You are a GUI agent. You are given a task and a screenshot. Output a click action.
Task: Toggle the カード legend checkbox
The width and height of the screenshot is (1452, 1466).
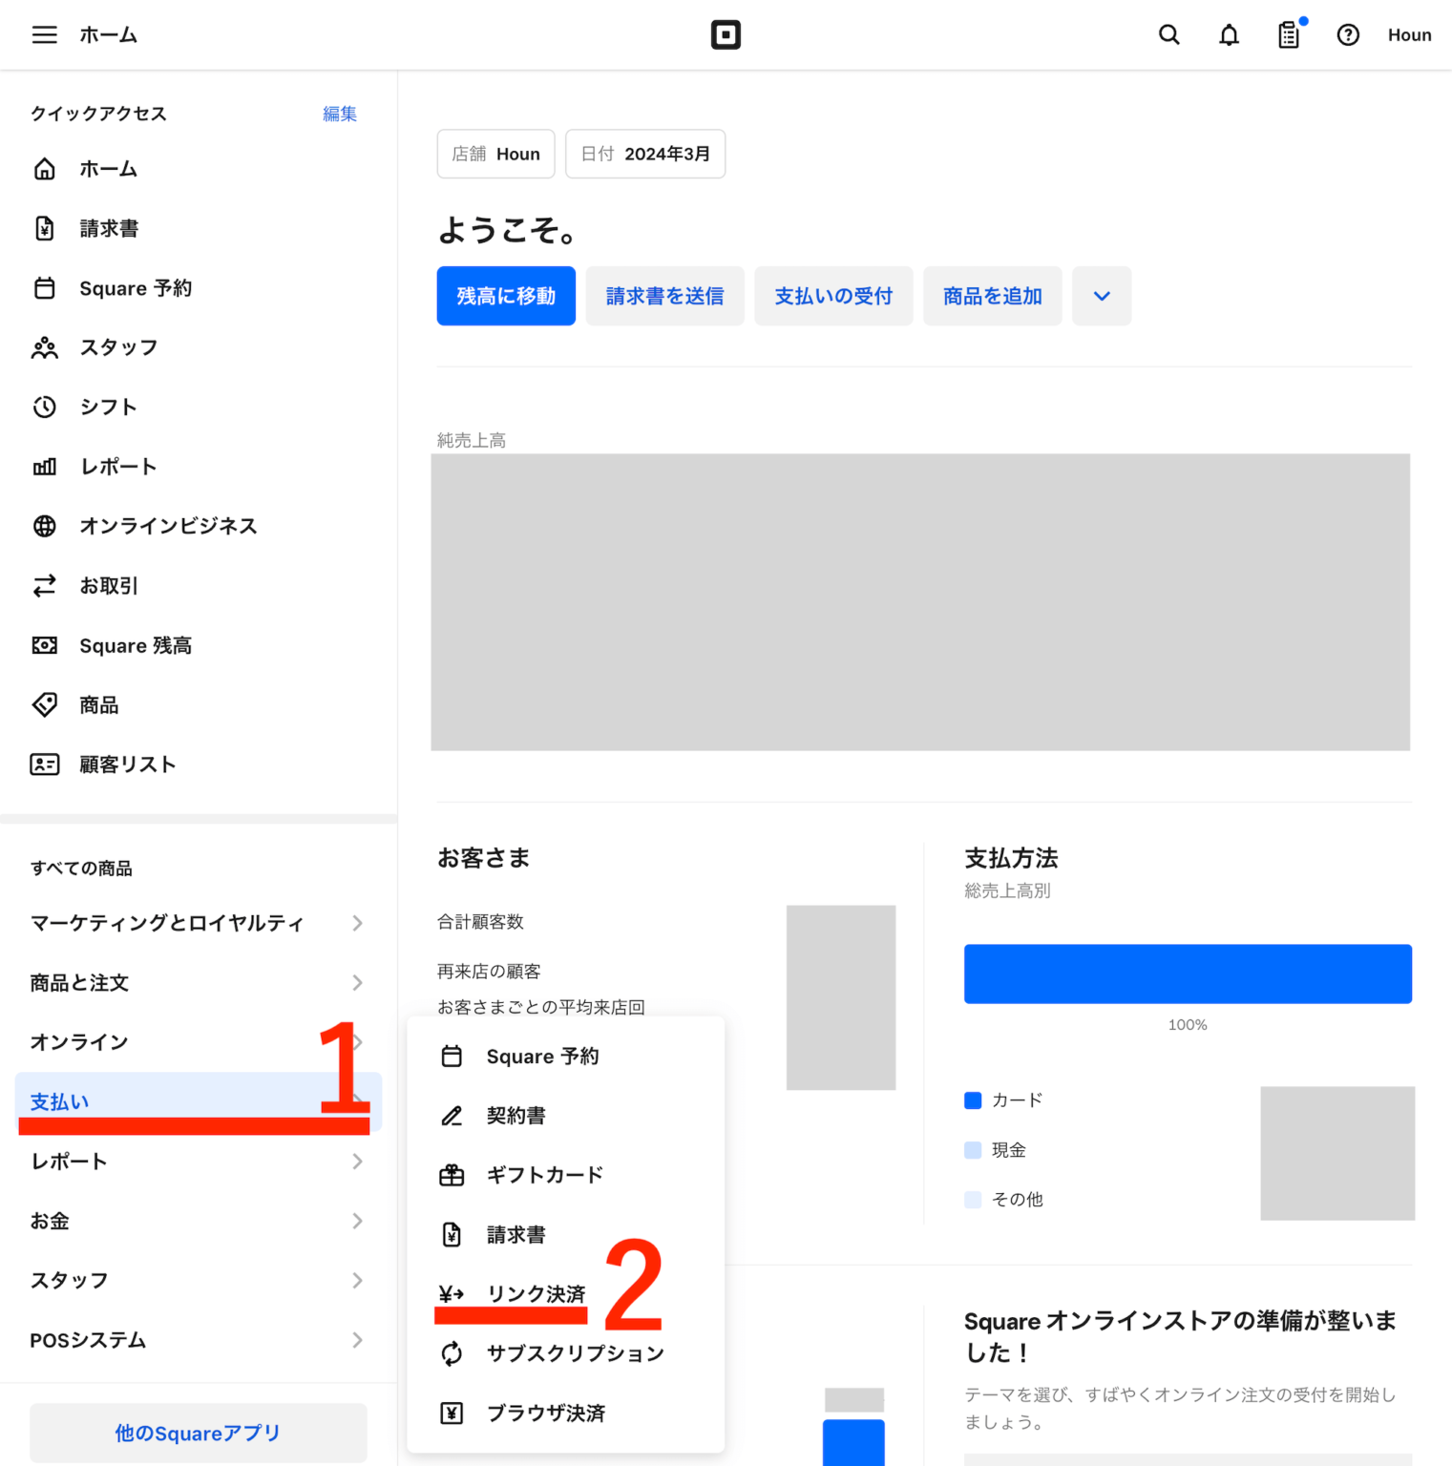(x=973, y=1099)
